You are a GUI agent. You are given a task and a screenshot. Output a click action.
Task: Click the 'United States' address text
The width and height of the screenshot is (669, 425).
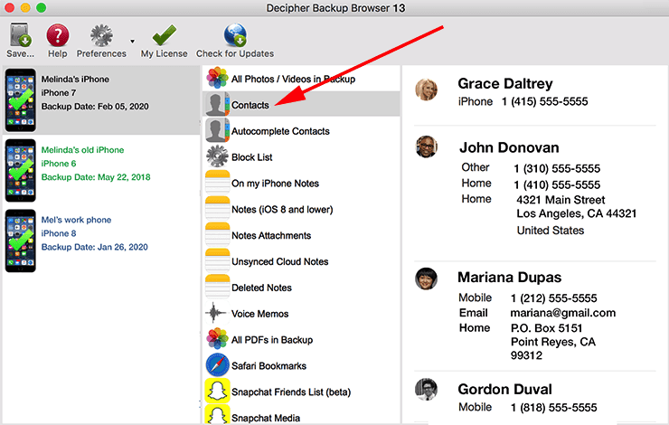pos(551,231)
